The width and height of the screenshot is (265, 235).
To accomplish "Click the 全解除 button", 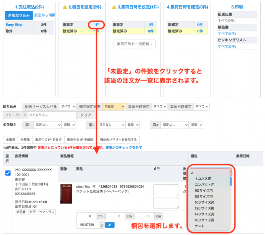I will 25,140.
